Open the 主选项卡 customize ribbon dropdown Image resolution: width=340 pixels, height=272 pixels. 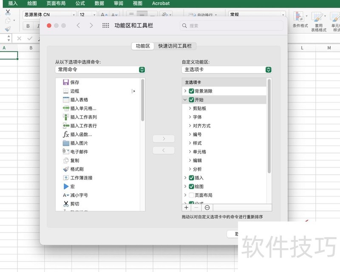pyautogui.click(x=227, y=70)
